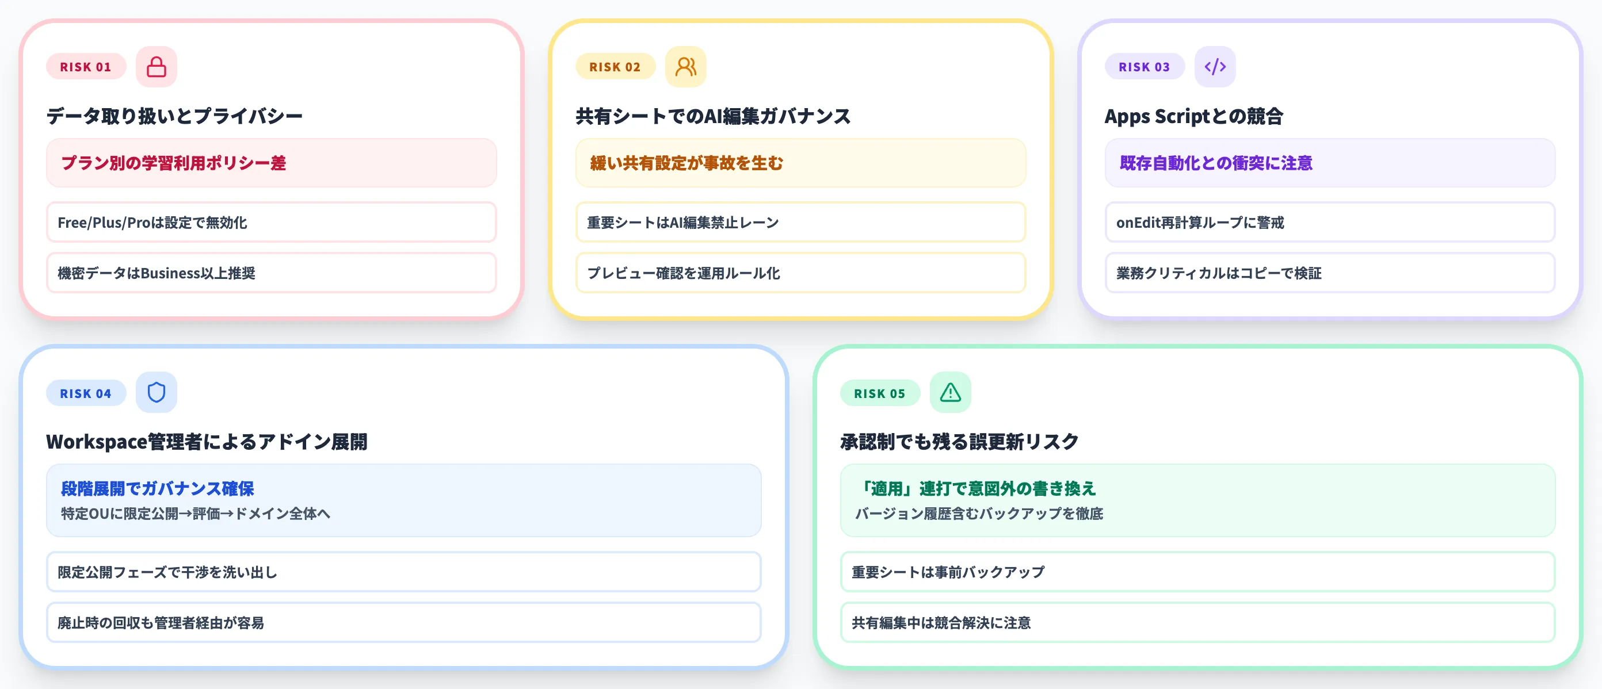Click item 重要シートは事前バックアップ
1602x689 pixels.
pos(1198,572)
